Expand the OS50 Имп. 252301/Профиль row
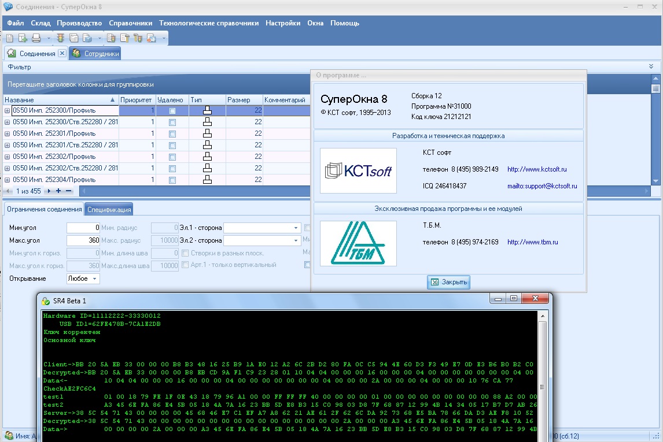 point(7,134)
